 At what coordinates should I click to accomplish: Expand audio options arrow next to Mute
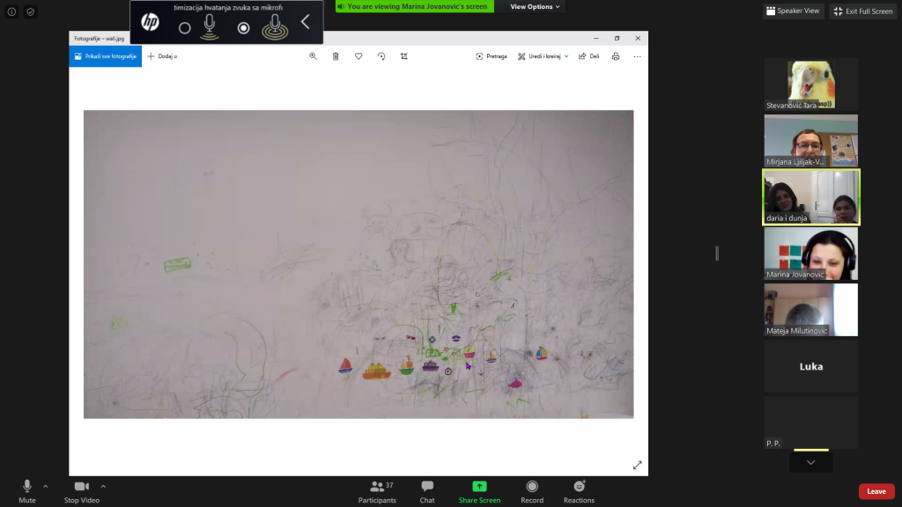click(46, 486)
